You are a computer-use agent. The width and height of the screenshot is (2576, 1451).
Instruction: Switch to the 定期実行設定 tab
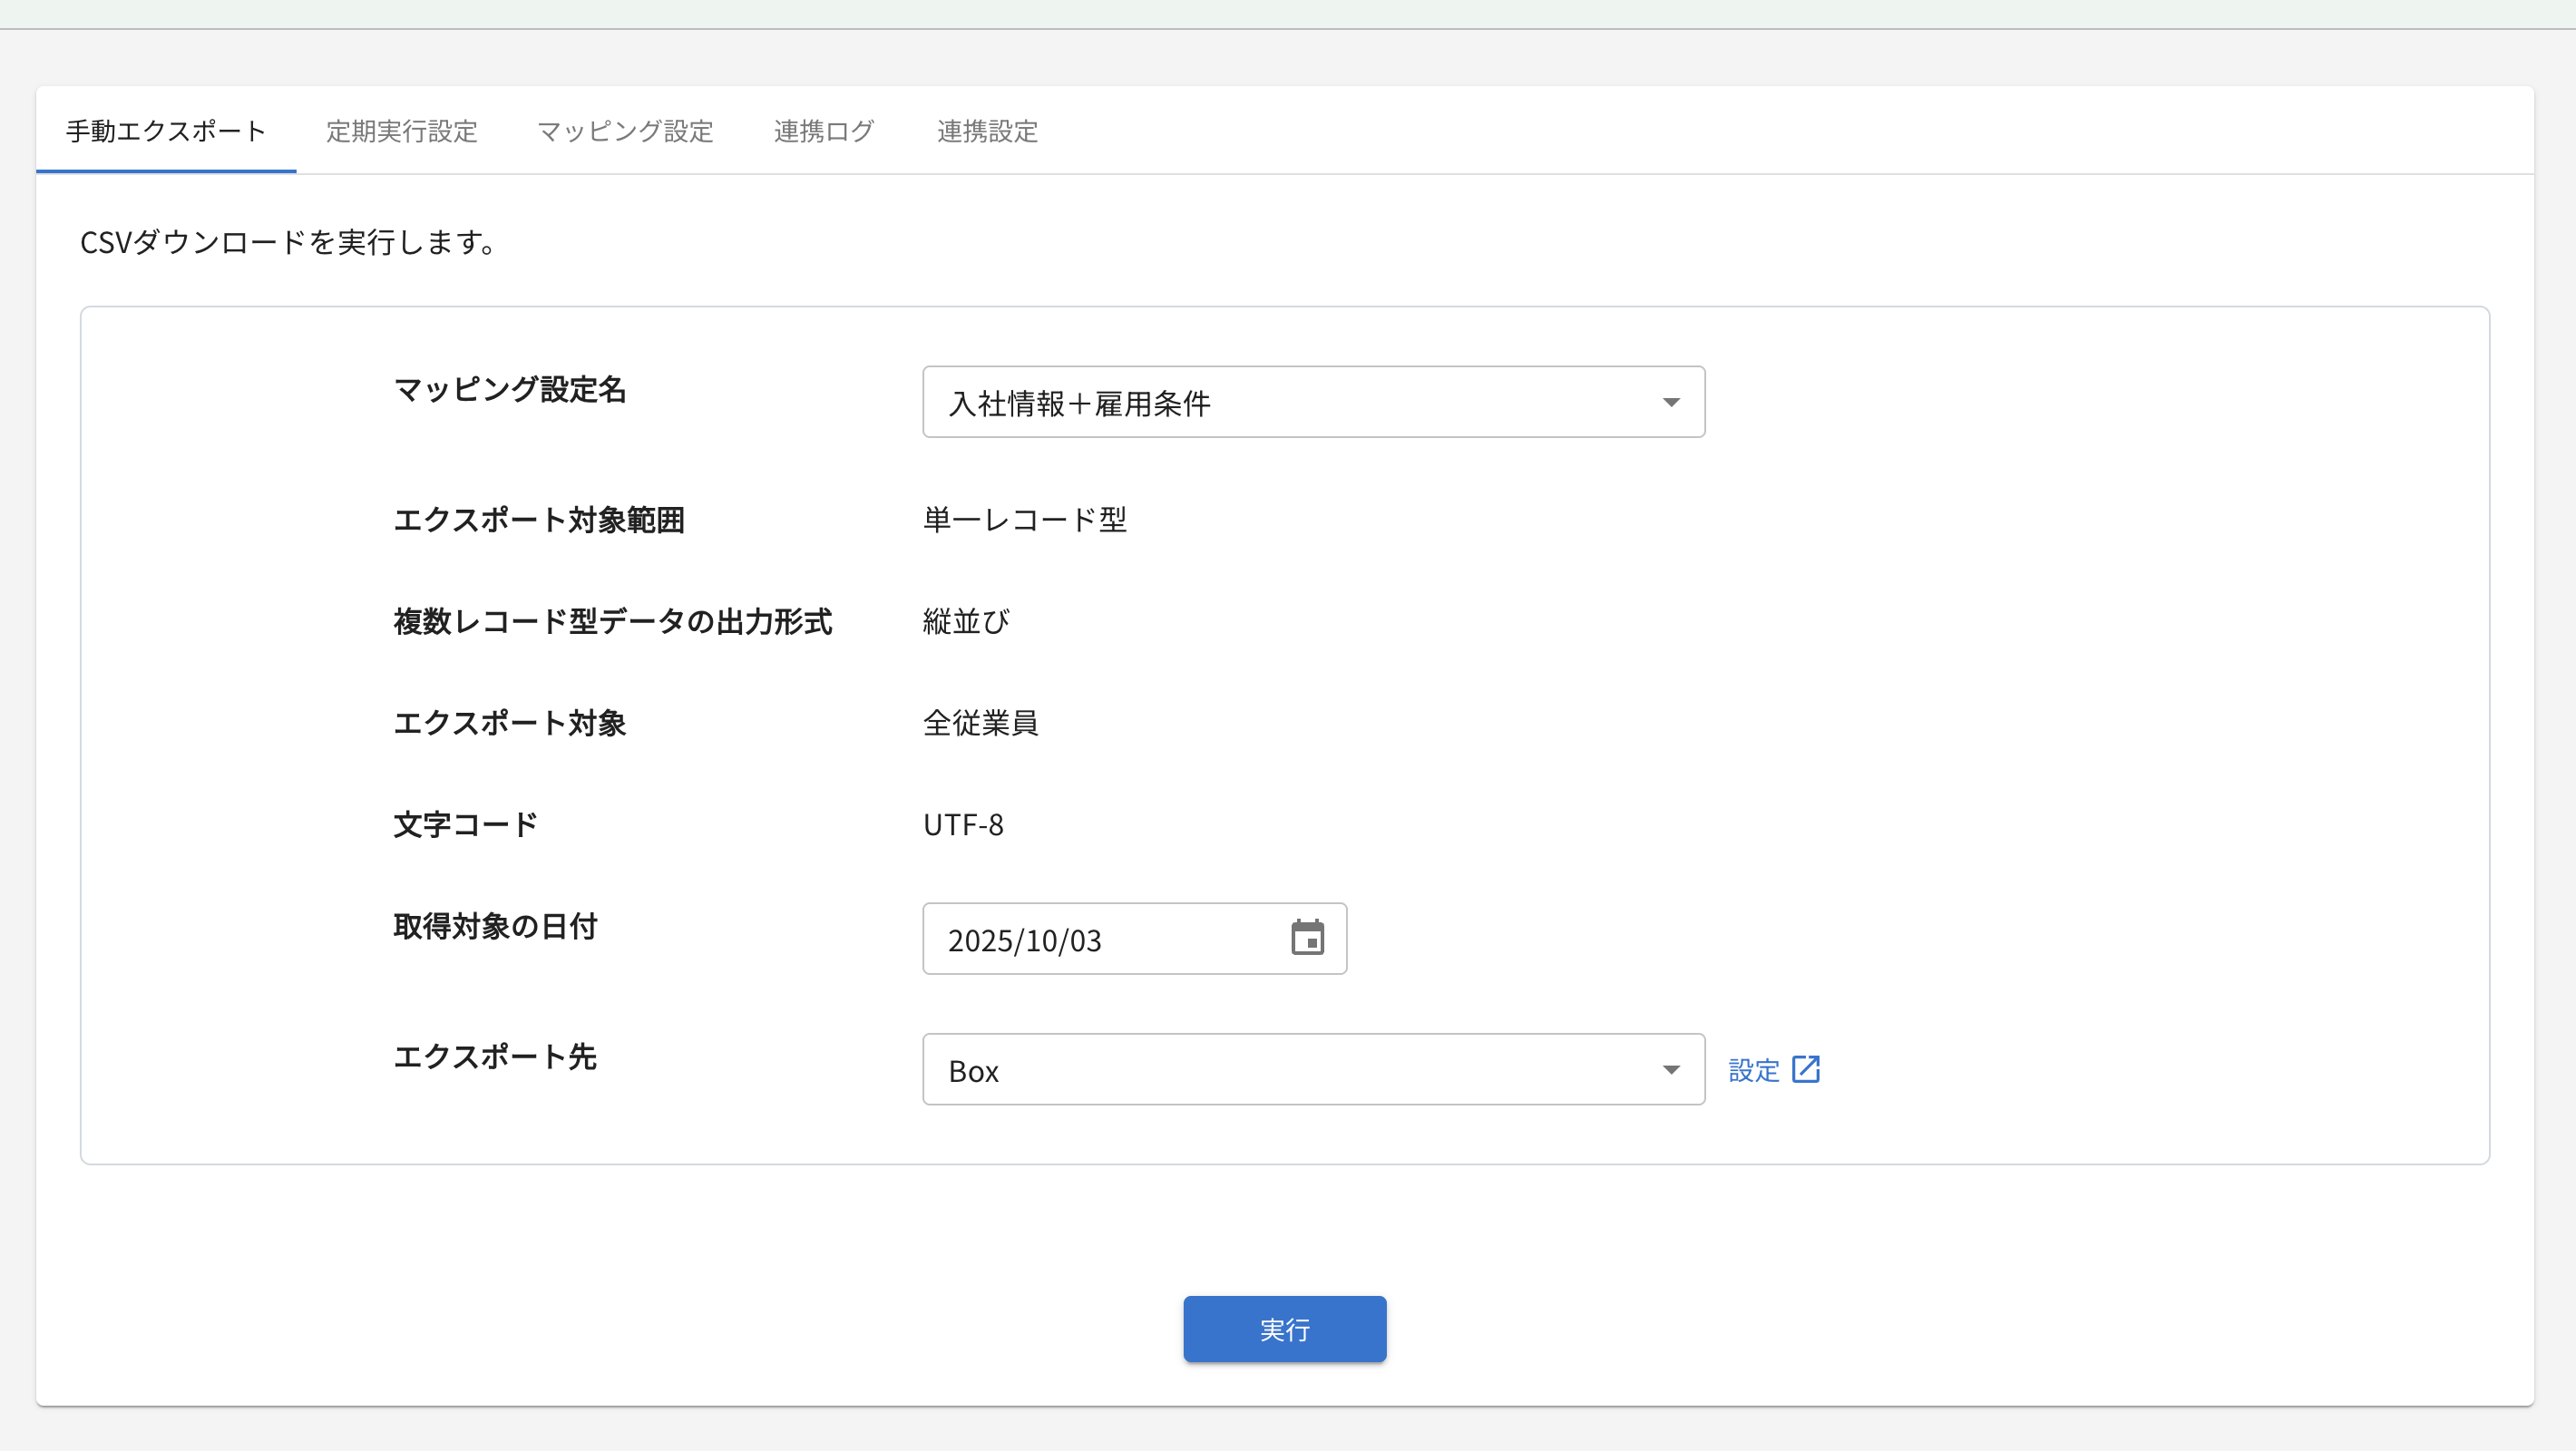(x=401, y=131)
